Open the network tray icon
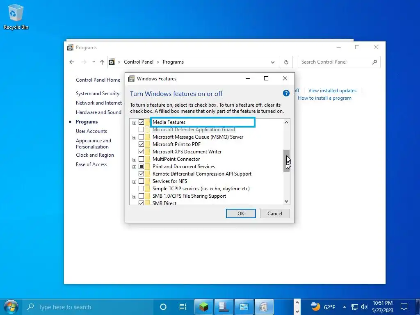This screenshot has height=315, width=420. point(355,307)
